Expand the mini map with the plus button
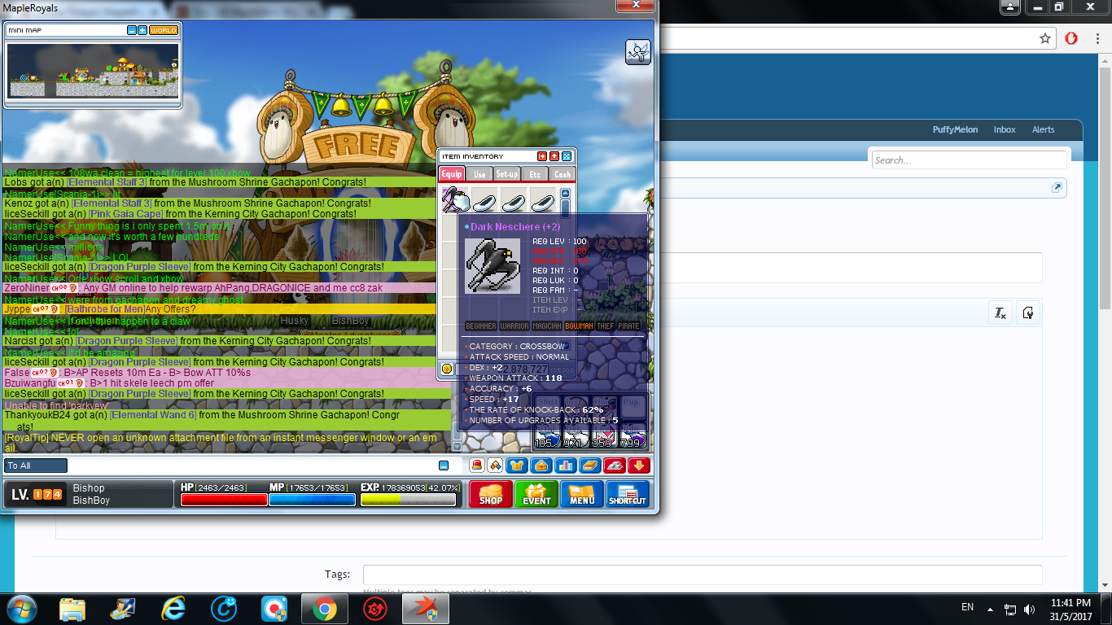Screen dimensions: 1112x625 [142, 30]
